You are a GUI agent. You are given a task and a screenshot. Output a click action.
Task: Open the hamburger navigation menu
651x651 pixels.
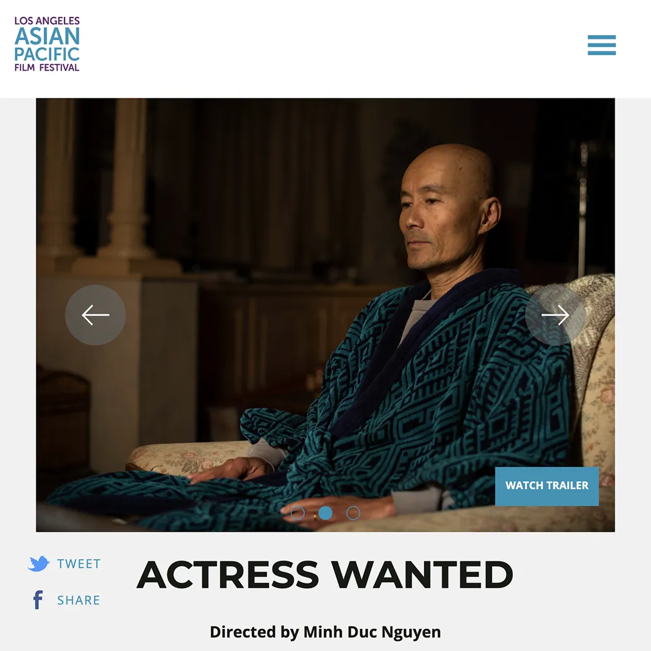coord(601,45)
